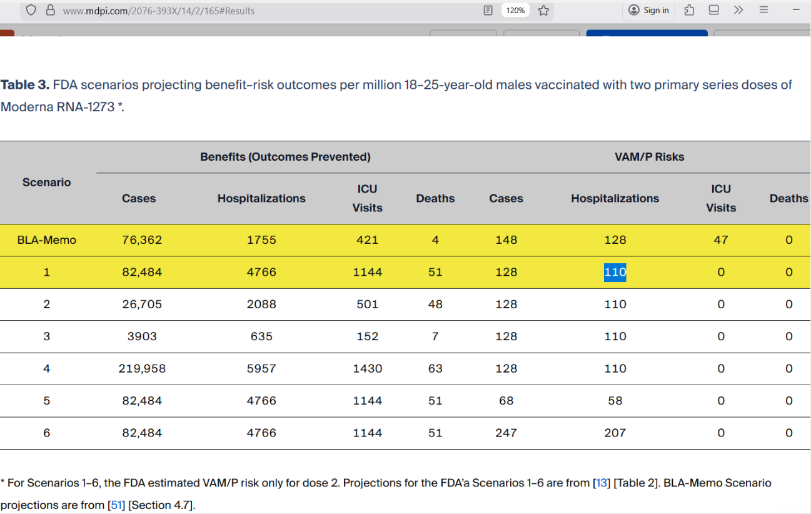Click the 207 hospitalizations cell
This screenshot has height=514, width=811.
(x=615, y=433)
